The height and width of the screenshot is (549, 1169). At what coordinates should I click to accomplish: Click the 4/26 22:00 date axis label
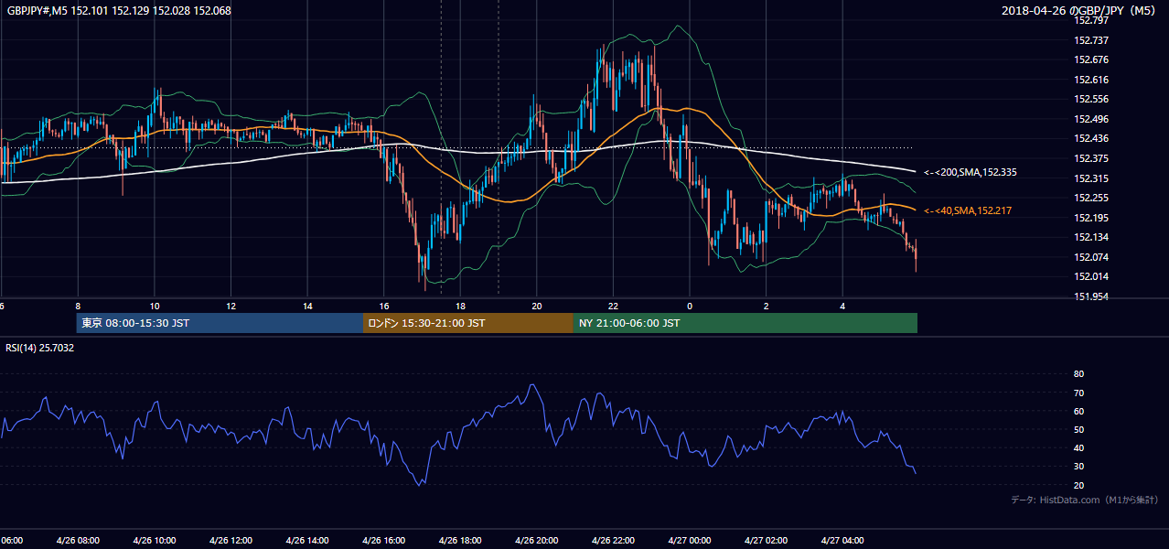point(613,541)
